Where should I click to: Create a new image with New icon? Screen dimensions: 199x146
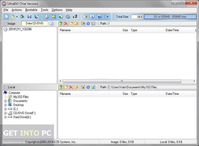tap(7, 17)
